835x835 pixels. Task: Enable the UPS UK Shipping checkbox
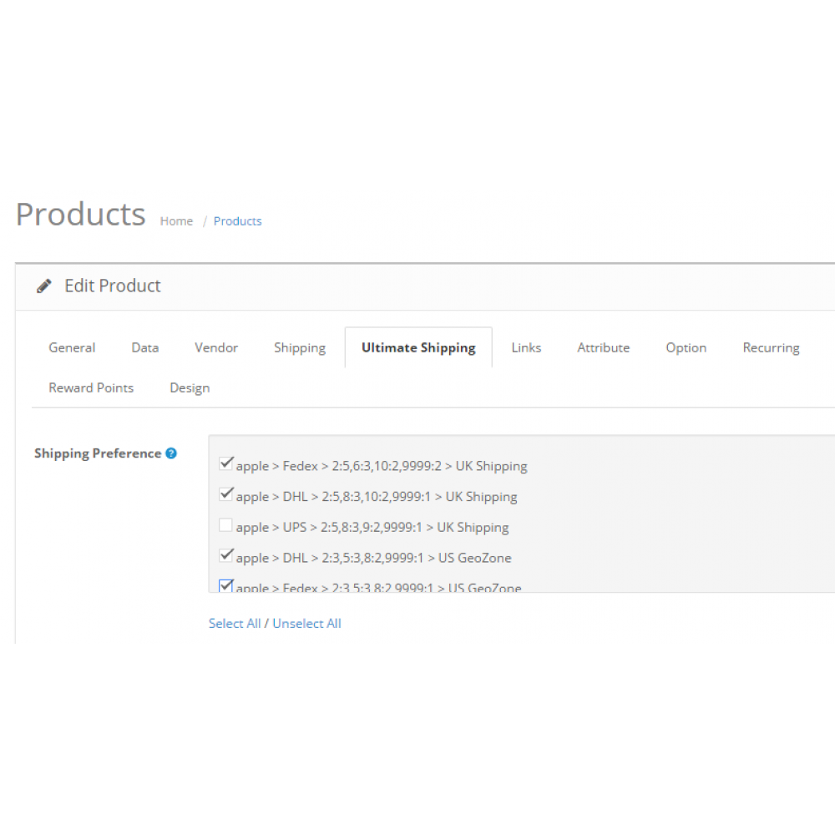click(x=225, y=524)
